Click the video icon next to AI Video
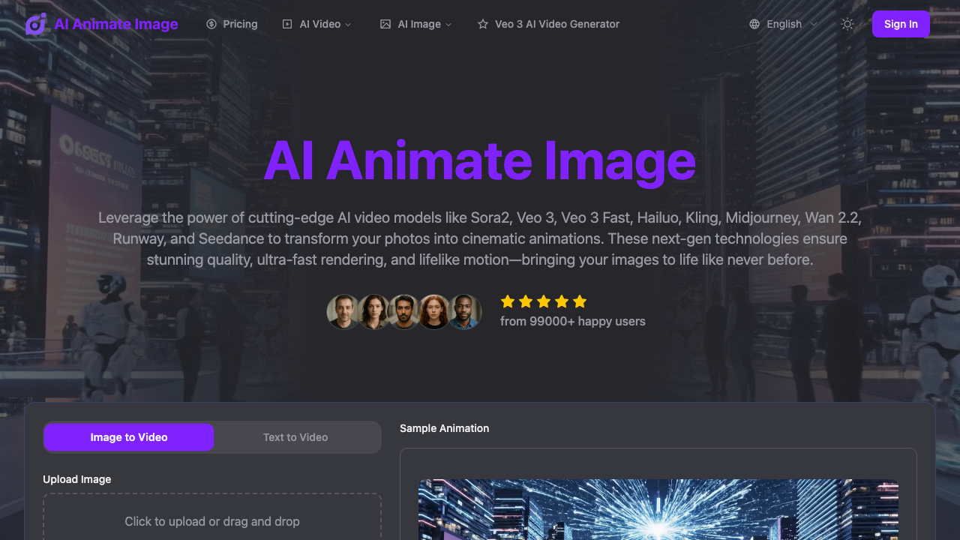 click(286, 24)
